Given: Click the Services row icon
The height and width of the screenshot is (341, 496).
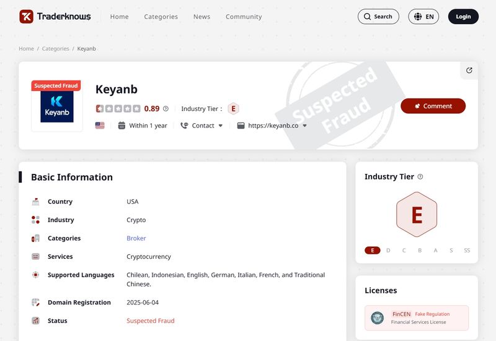Looking at the screenshot, I should [x=36, y=256].
